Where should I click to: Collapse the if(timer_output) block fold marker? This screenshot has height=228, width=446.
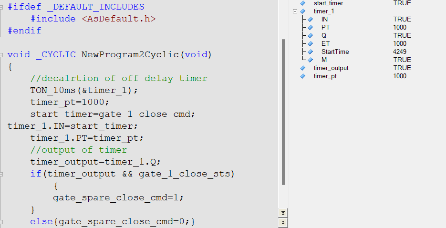pyautogui.click(x=1, y=174)
